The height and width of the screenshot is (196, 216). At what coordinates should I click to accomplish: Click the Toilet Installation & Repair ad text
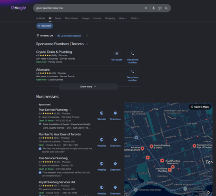click(67, 126)
